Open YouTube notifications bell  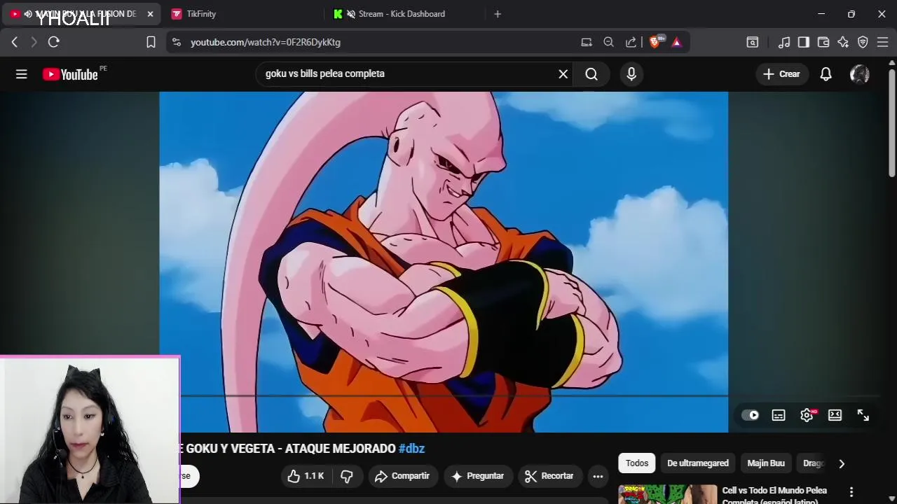coord(826,74)
